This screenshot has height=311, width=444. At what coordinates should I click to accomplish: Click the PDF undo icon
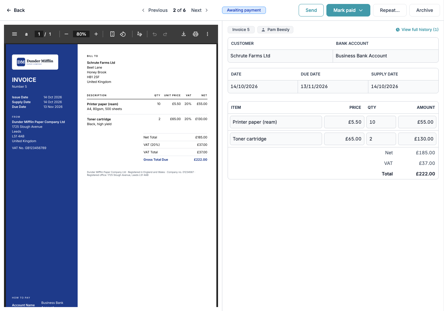tap(155, 34)
